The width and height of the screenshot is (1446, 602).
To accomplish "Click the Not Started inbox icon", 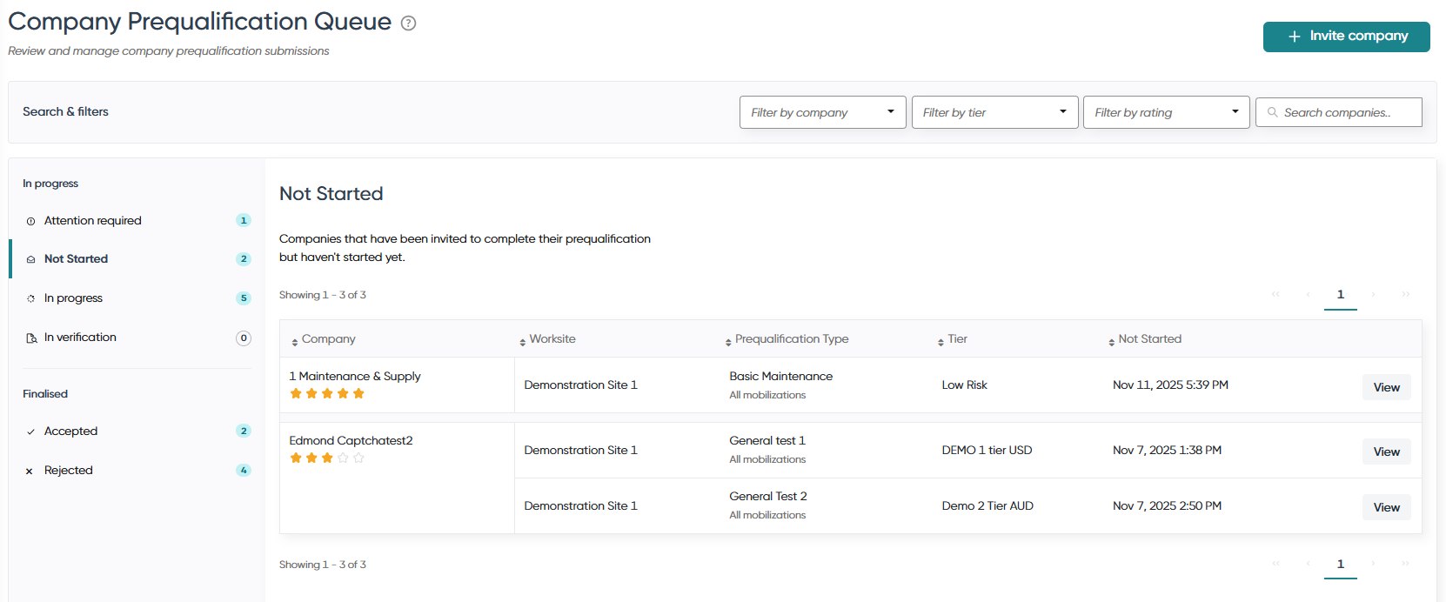I will coord(31,259).
